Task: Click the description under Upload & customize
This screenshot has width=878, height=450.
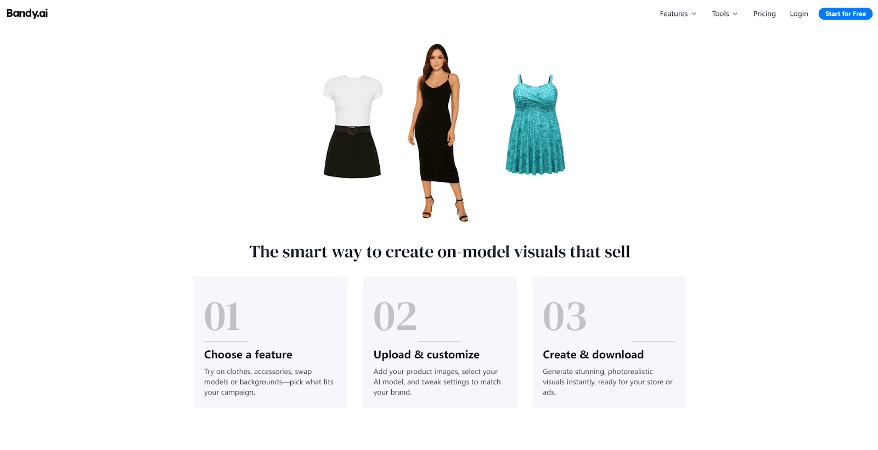Action: click(437, 381)
